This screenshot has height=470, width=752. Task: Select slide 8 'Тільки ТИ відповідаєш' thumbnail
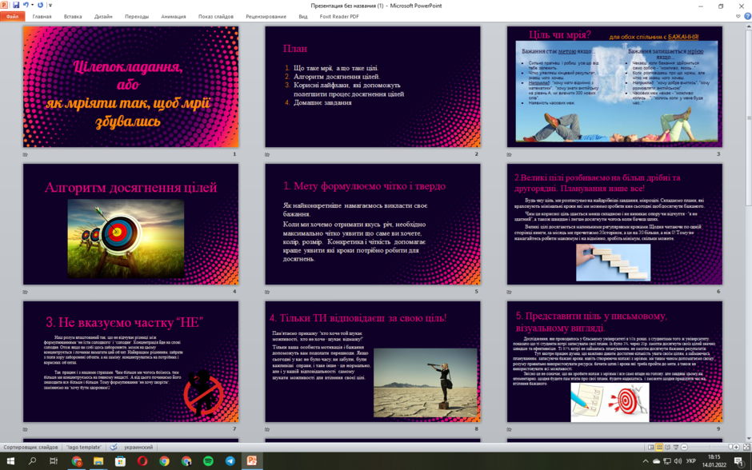click(x=373, y=362)
